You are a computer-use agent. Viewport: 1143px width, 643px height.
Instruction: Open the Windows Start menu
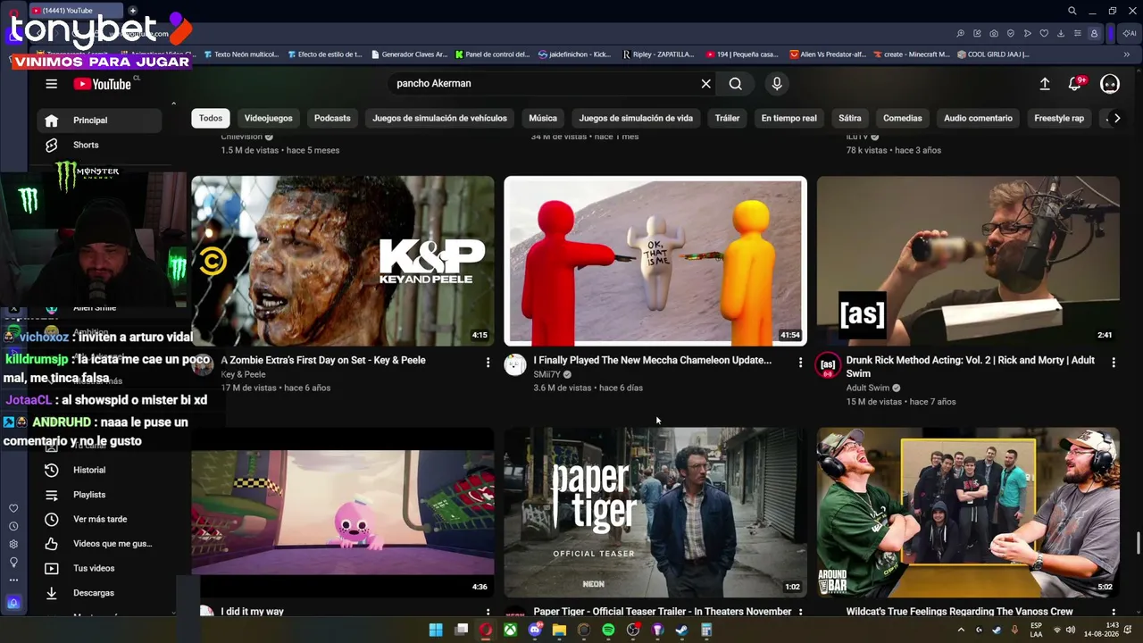pyautogui.click(x=436, y=630)
